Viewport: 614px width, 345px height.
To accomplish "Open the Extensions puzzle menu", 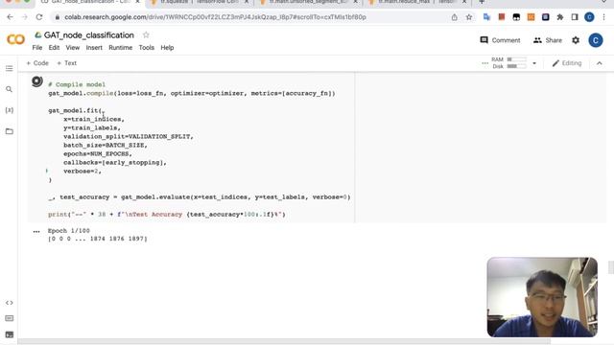I will 560,17.
